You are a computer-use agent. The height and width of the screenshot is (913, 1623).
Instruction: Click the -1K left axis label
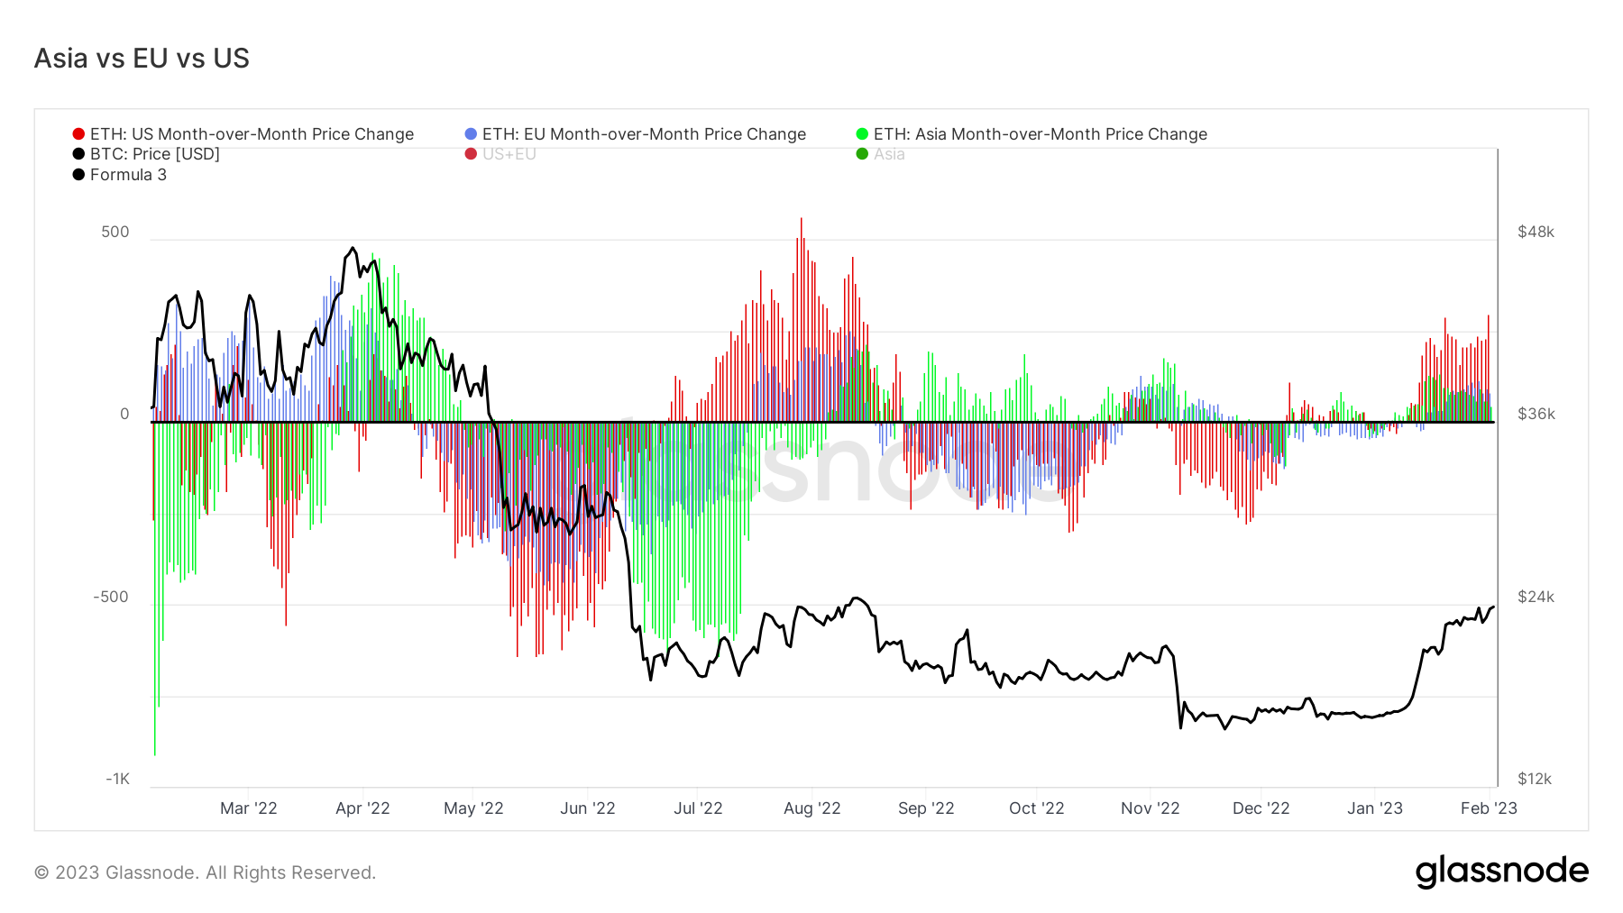118,779
